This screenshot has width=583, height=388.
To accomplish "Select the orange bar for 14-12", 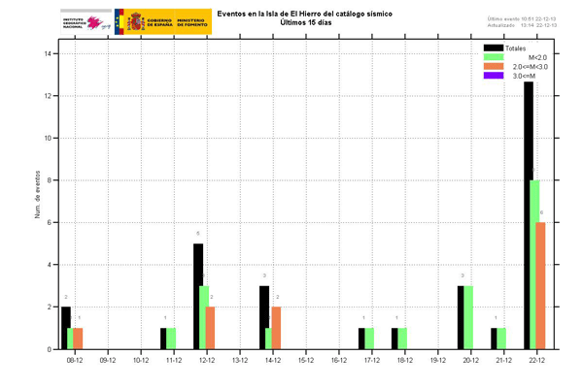I will click(x=276, y=328).
